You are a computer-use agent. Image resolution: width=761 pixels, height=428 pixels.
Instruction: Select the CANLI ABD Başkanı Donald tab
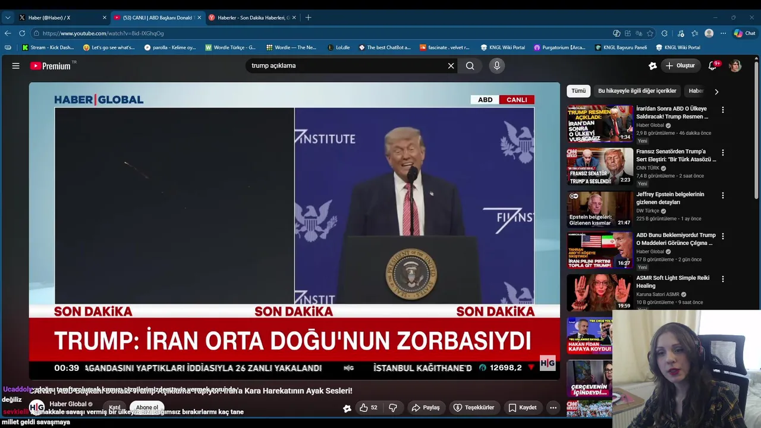point(156,17)
